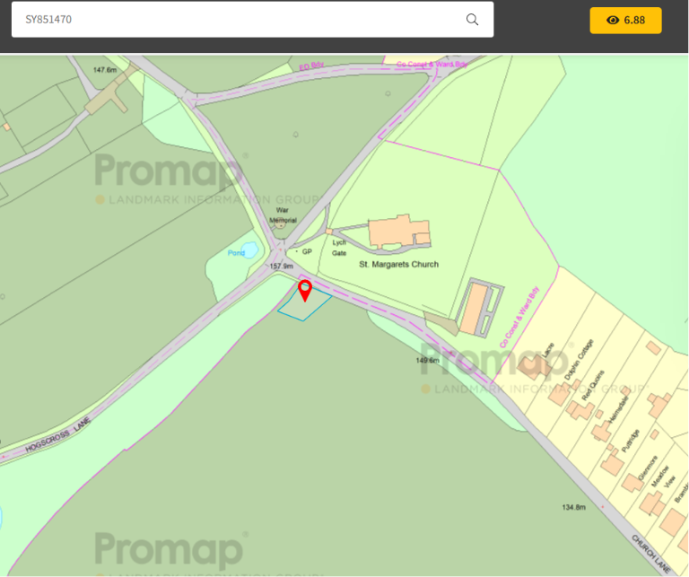Image resolution: width=689 pixels, height=577 pixels.
Task: Click the 134.8m spot height
Action: (573, 507)
